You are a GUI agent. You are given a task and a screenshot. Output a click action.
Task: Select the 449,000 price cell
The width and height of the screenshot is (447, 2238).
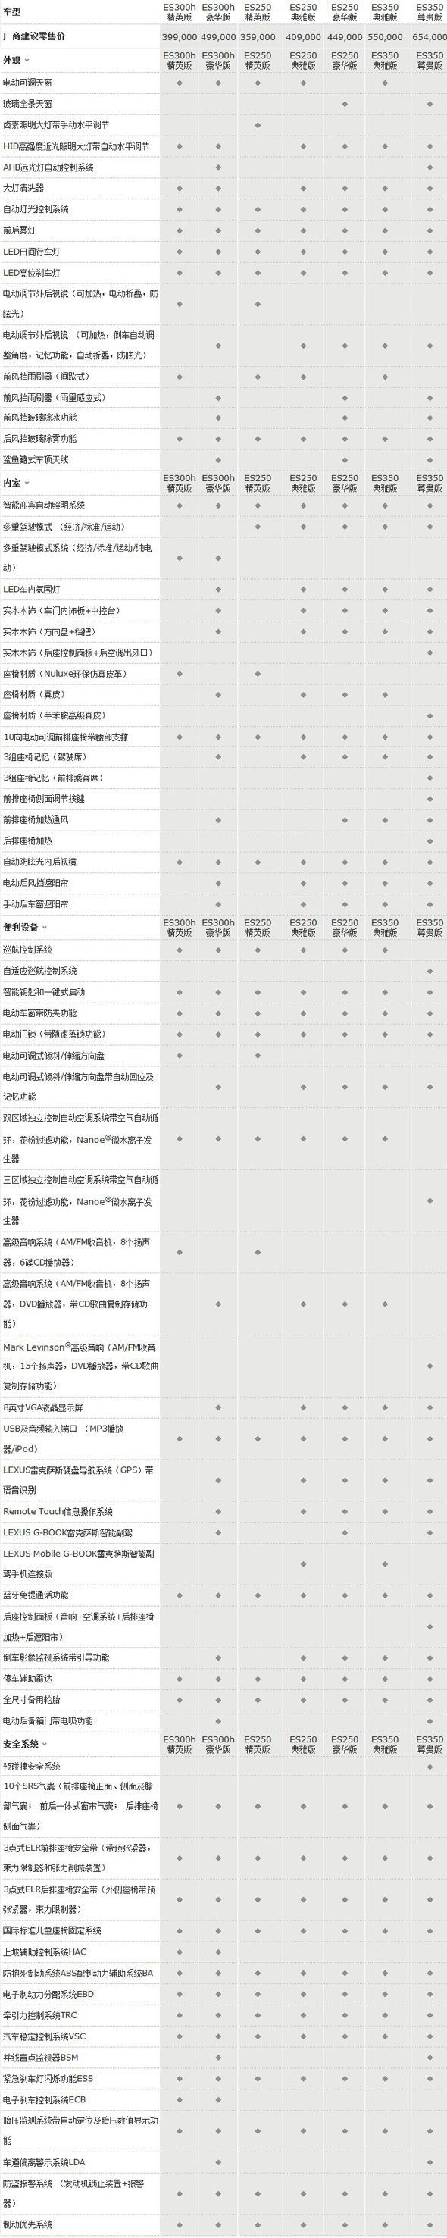pyautogui.click(x=345, y=37)
